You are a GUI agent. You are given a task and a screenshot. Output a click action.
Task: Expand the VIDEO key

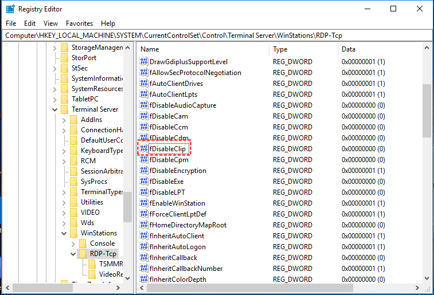click(64, 213)
